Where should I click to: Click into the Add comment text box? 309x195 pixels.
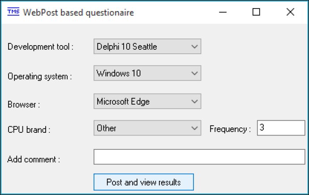[x=199, y=157]
